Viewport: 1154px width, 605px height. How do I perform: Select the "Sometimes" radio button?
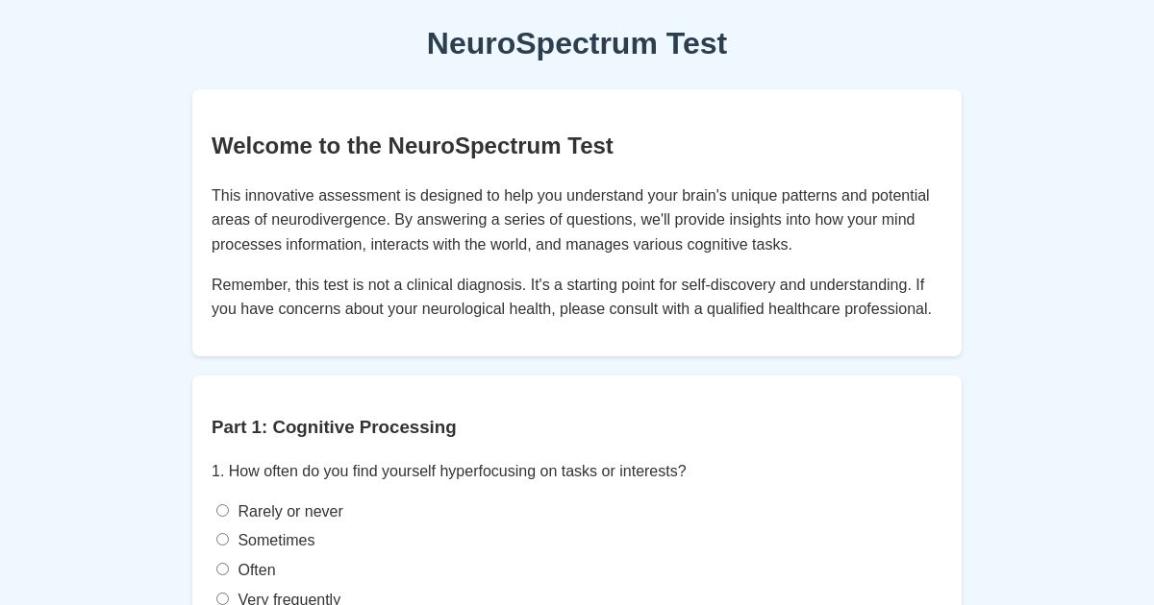(222, 539)
